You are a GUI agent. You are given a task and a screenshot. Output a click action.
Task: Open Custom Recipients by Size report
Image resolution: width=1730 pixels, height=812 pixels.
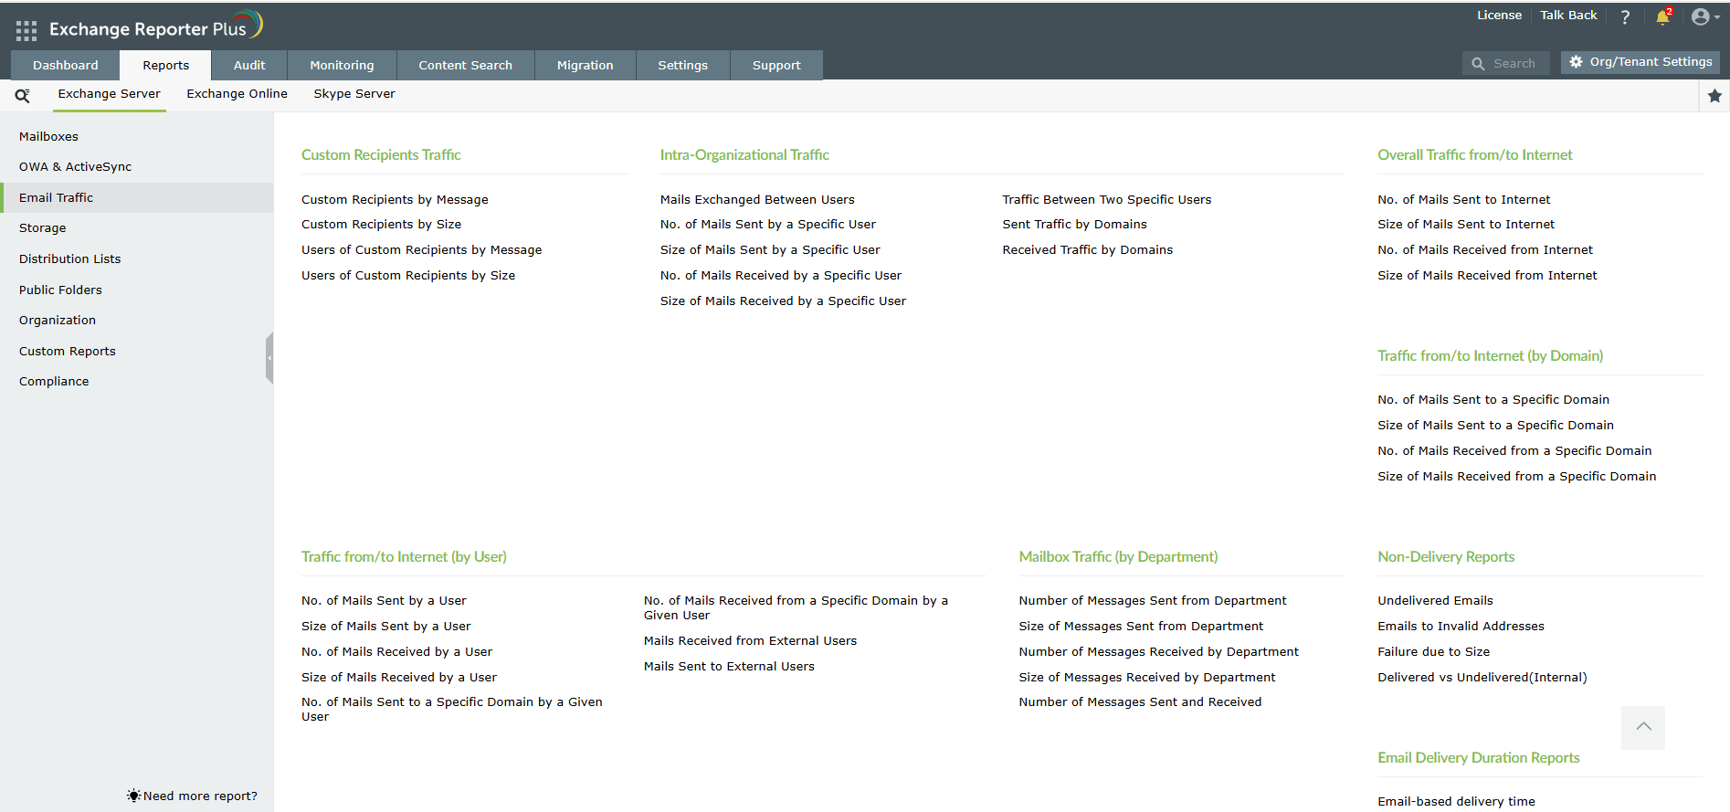pyautogui.click(x=381, y=225)
